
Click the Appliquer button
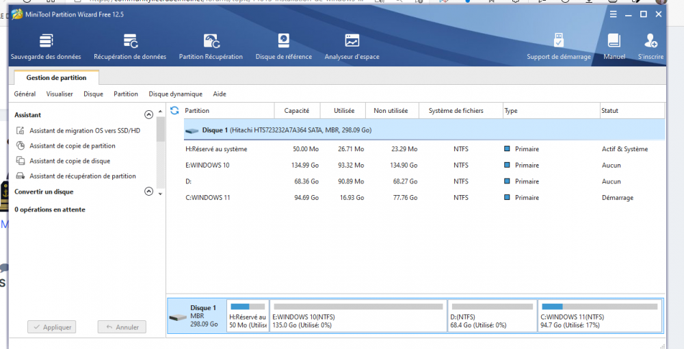52,327
